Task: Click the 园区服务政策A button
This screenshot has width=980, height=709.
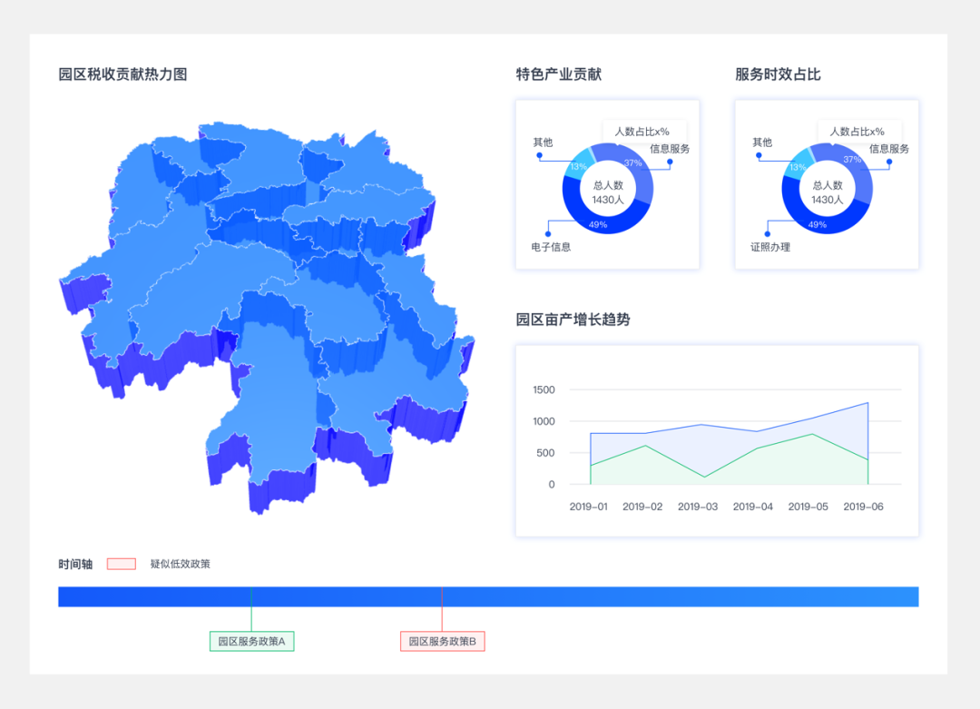Action: tap(251, 641)
